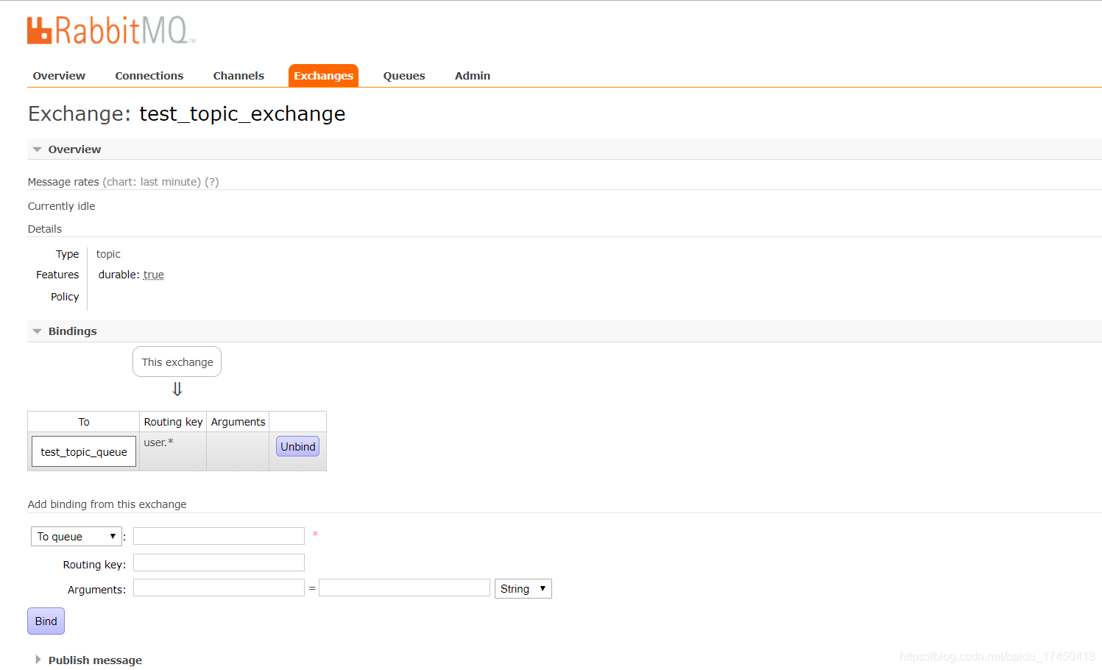Select the Exchanges tab
The image size is (1102, 670).
pyautogui.click(x=323, y=76)
